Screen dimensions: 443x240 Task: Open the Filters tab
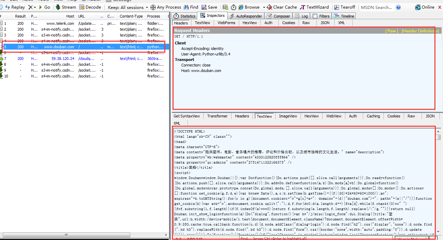(321, 16)
